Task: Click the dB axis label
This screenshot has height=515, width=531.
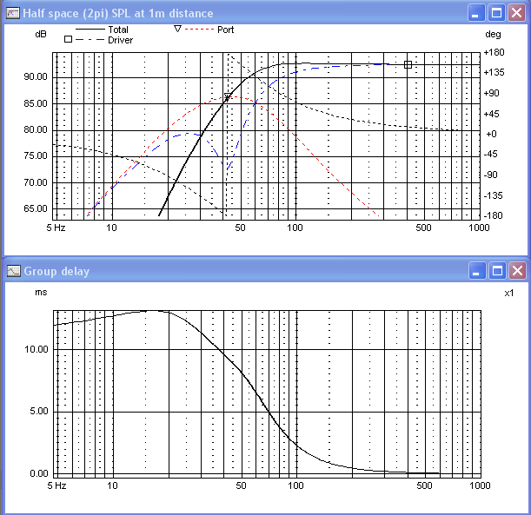Action: (41, 34)
